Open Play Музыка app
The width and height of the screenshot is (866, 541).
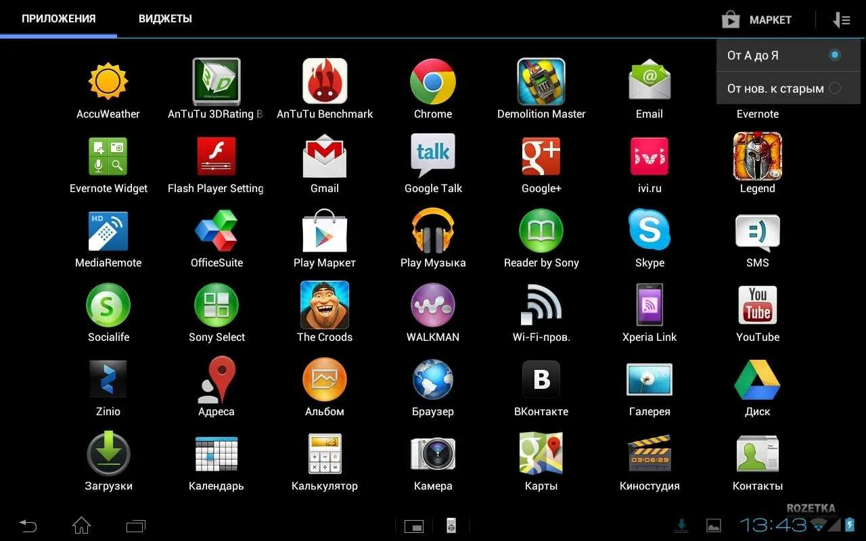[x=433, y=231]
